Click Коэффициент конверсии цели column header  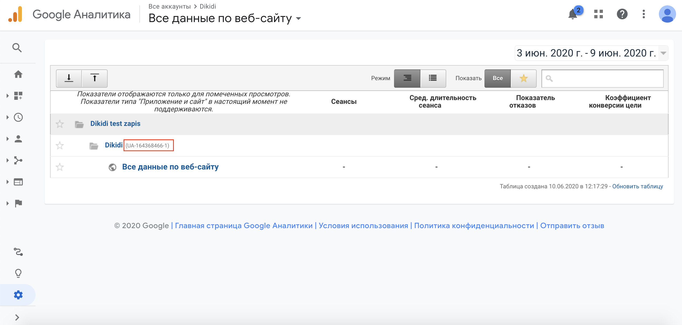[620, 101]
